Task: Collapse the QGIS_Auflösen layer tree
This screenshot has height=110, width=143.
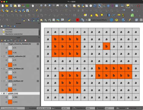Action: 2,81
